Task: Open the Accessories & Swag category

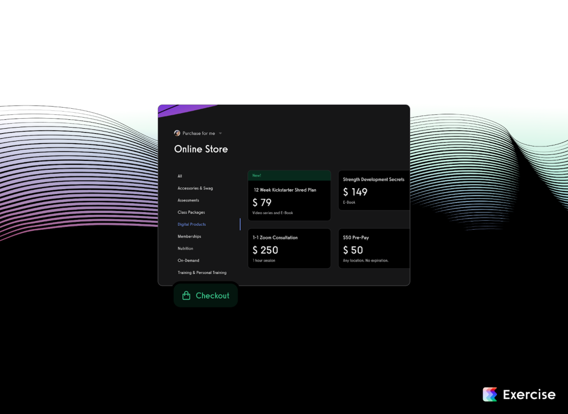Action: point(195,188)
